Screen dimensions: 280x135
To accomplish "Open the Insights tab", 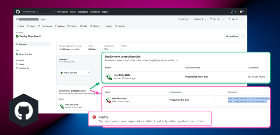I will tap(107, 26).
